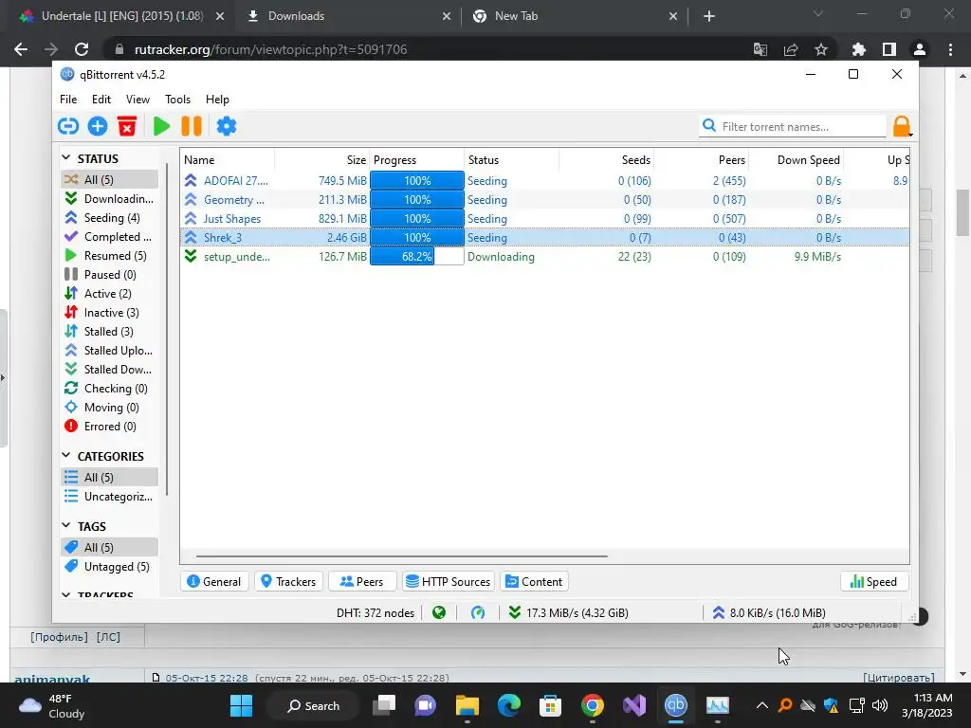Open Options with the blue gear icon
971x728 pixels.
coord(227,126)
